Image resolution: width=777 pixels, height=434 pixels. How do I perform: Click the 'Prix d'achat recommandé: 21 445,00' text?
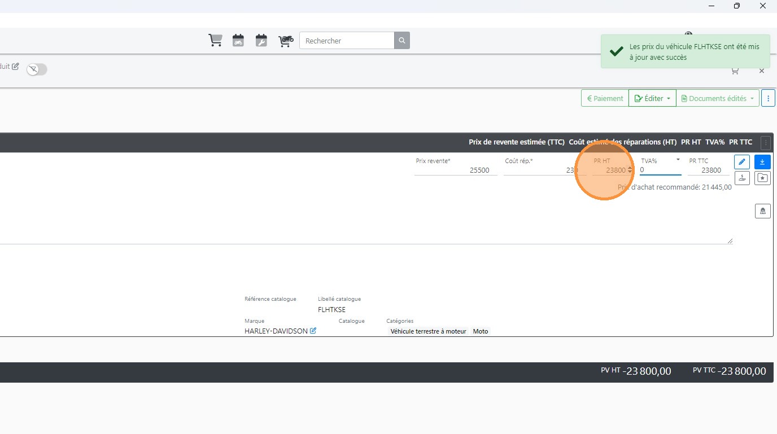675,187
